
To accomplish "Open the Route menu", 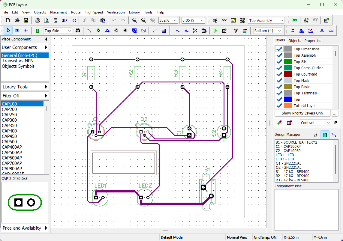I will coord(76,12).
